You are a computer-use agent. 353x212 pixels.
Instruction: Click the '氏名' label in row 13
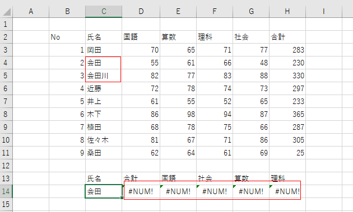point(104,179)
